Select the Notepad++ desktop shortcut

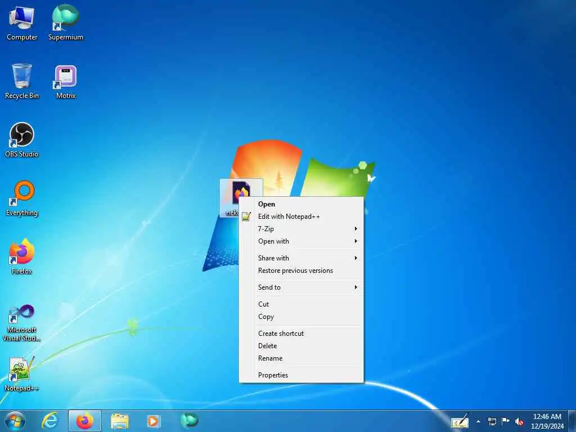point(22,374)
